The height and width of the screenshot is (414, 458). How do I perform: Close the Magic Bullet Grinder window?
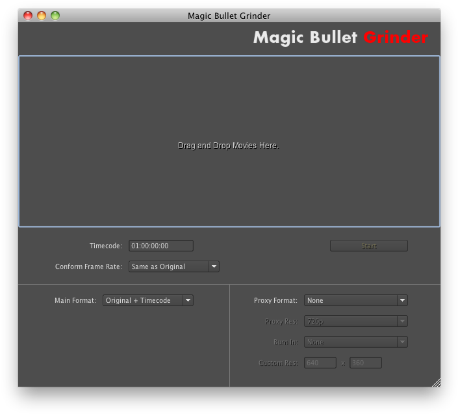[x=28, y=16]
